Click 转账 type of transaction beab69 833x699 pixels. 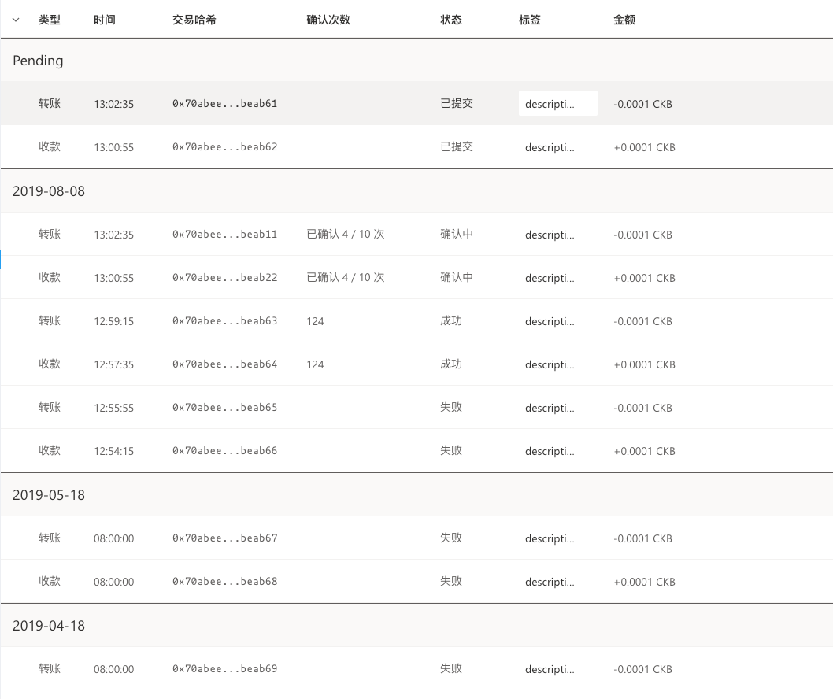(x=50, y=669)
